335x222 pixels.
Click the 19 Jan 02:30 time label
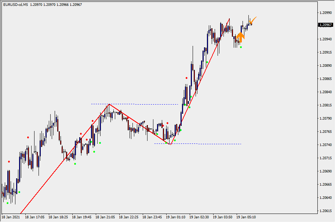point(199,217)
